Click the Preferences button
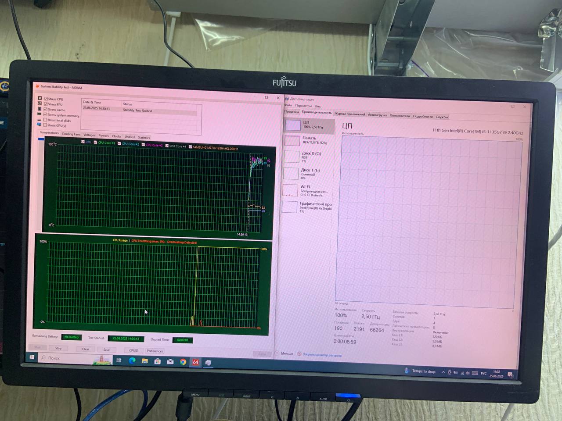The height and width of the screenshot is (421, 562). (155, 351)
